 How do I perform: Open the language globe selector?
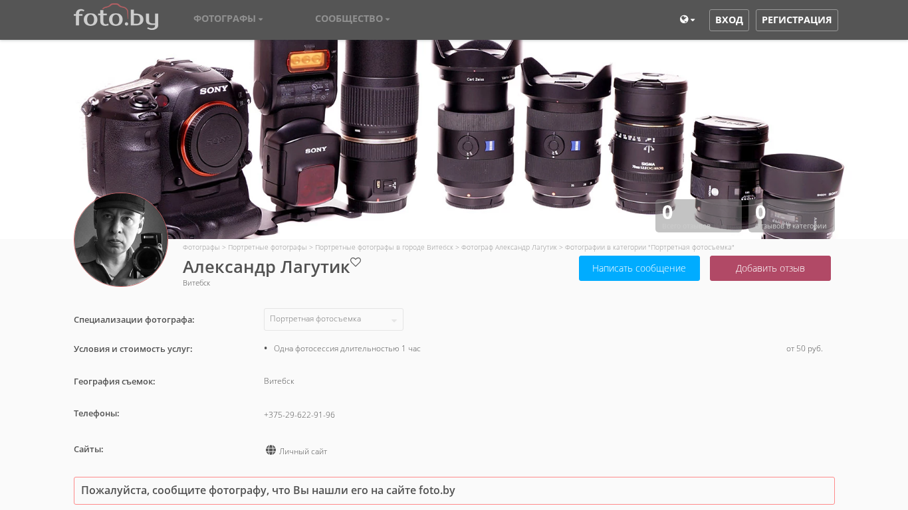click(687, 20)
